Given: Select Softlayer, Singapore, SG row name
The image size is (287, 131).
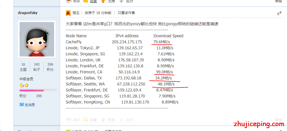Looking at the screenshot, I should pyautogui.click(x=88, y=96).
